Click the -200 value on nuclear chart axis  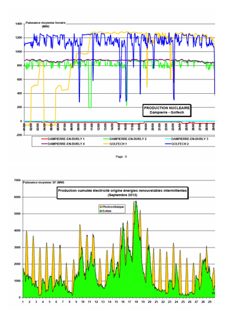[19, 135]
